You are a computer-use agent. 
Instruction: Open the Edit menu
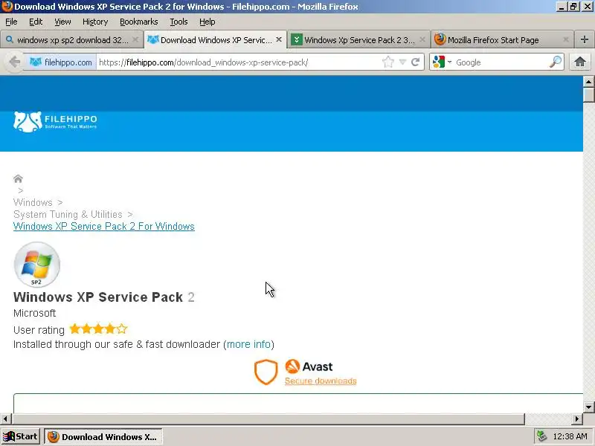click(36, 22)
